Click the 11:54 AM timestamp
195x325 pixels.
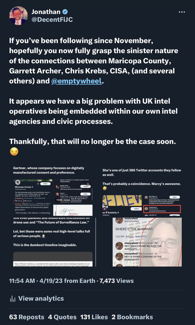(x=22, y=281)
